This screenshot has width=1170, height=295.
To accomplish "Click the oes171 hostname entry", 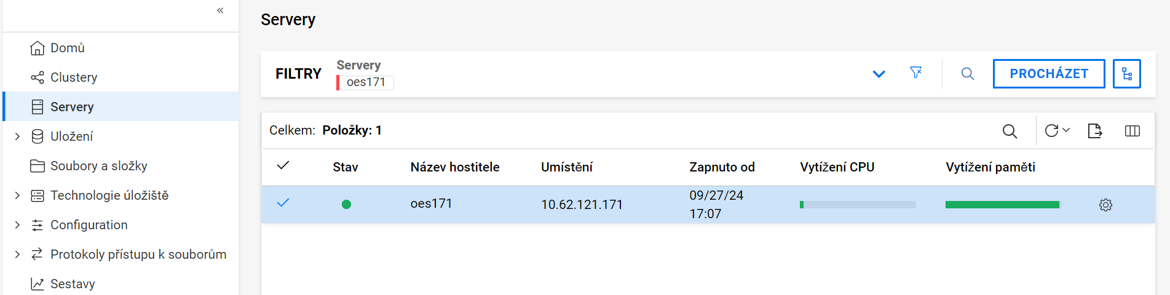I will click(x=431, y=203).
